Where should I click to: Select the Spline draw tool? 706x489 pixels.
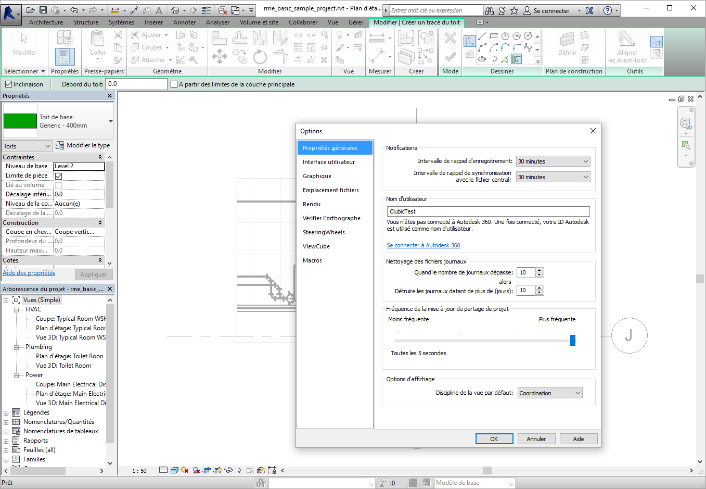528,47
